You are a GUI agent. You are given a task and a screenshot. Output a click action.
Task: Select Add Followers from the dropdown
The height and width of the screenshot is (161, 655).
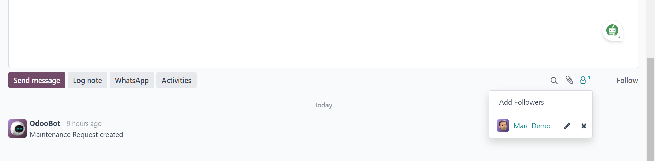click(x=521, y=102)
